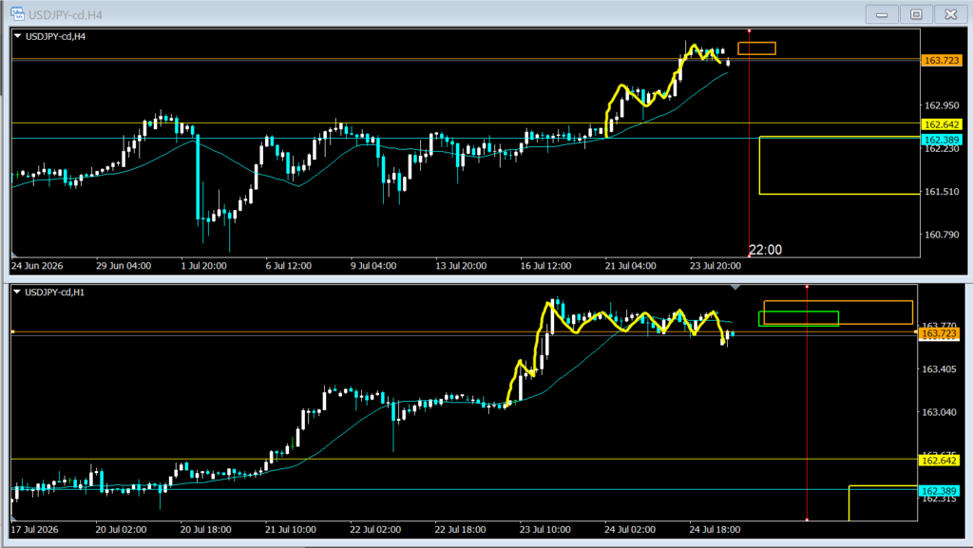The width and height of the screenshot is (973, 548).
Task: Click the 163.040 price scale value
Action: click(x=939, y=411)
